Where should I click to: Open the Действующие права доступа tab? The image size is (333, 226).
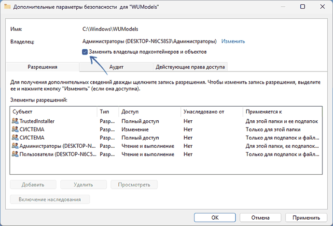(x=190, y=67)
